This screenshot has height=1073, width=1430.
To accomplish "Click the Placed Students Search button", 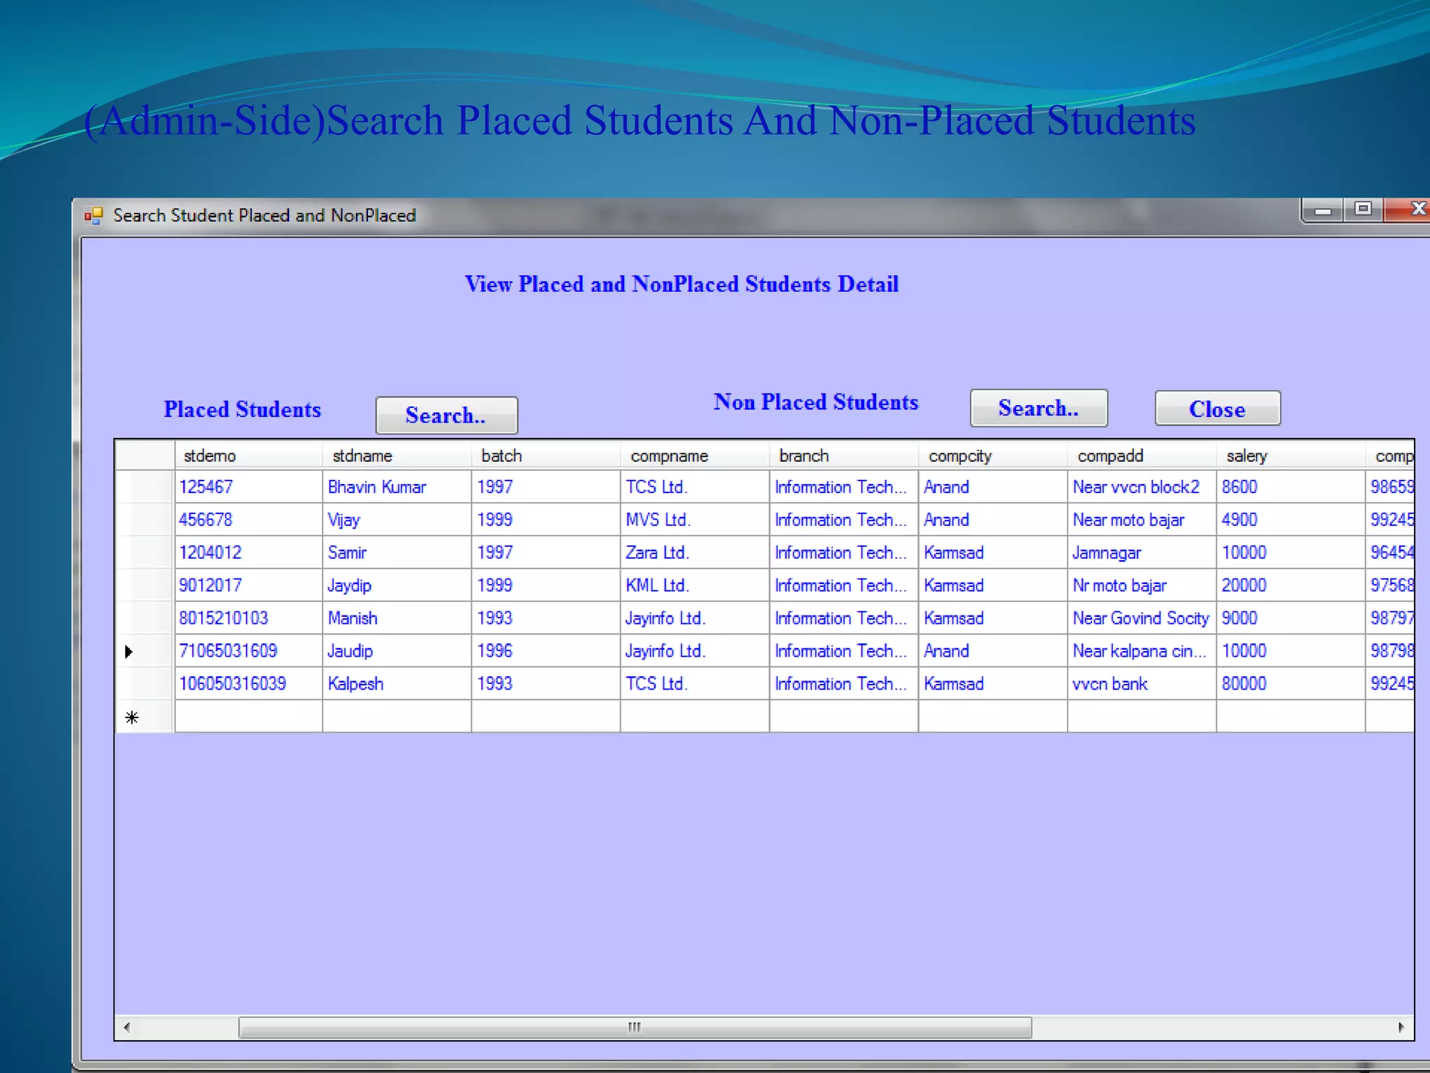I will [446, 415].
